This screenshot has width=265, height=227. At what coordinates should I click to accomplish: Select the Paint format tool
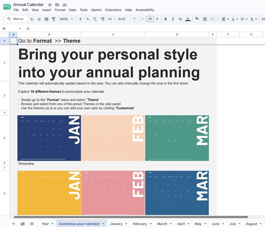click(x=53, y=19)
